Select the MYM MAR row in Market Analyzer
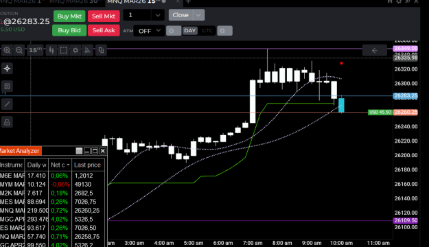 tap(52, 185)
